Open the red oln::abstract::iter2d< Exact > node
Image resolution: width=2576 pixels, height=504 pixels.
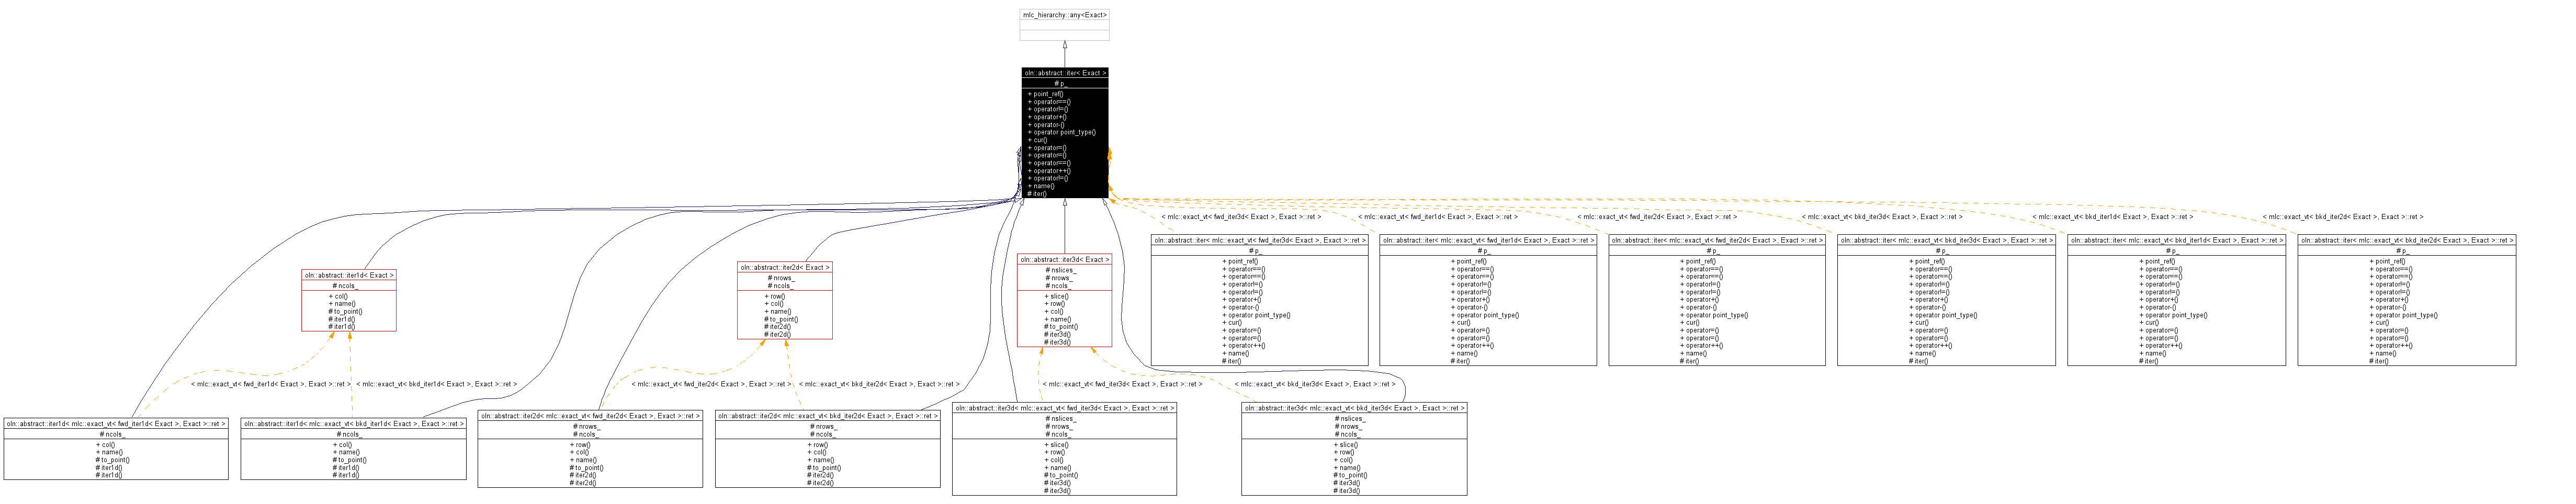(785, 301)
